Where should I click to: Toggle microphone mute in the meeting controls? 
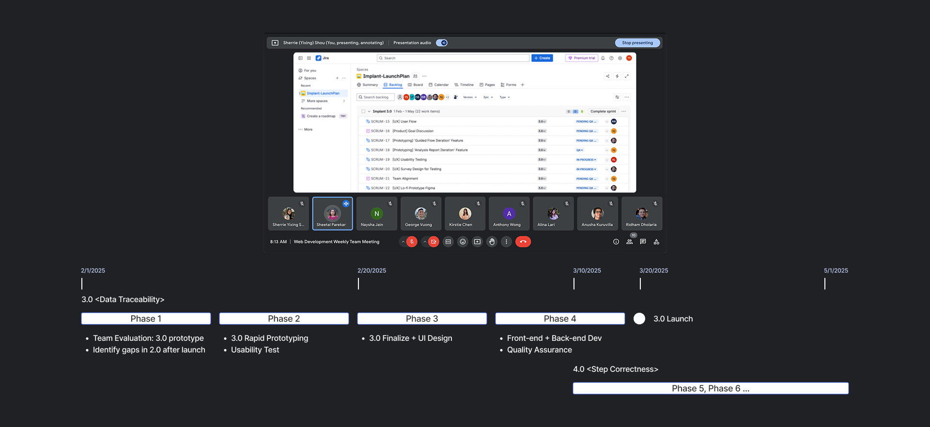click(x=412, y=242)
